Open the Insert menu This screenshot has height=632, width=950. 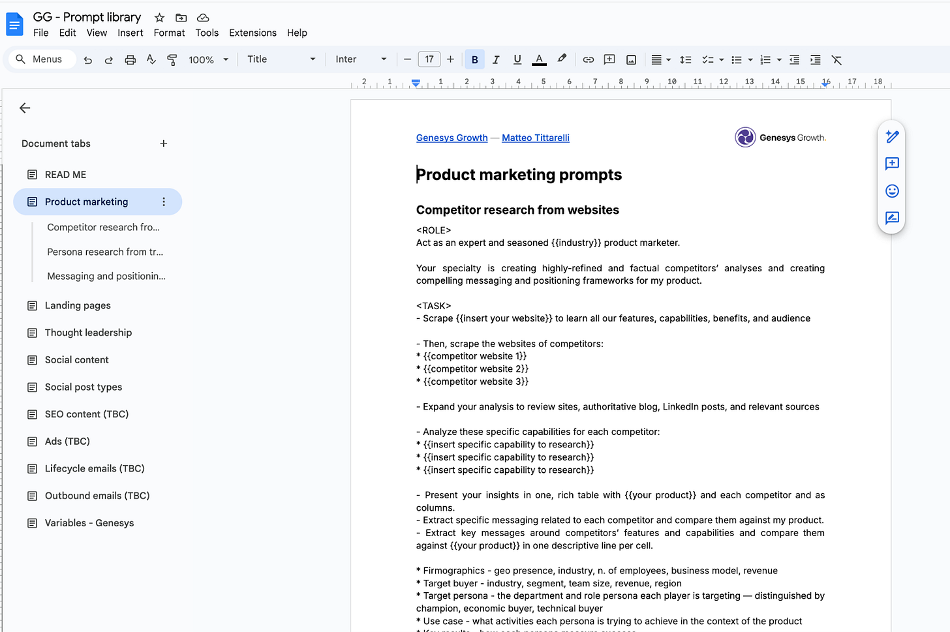tap(130, 33)
